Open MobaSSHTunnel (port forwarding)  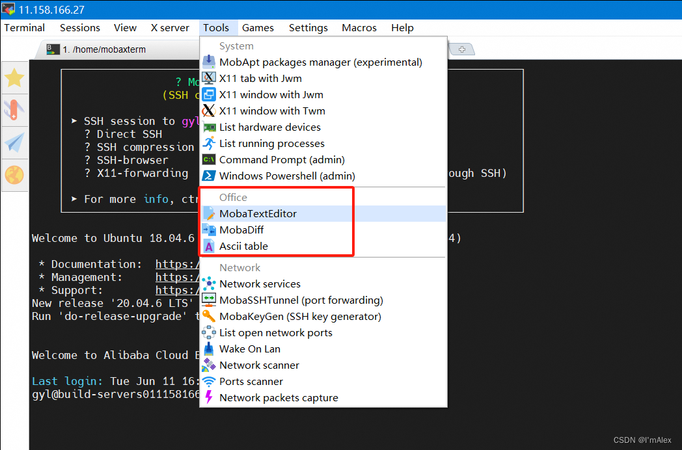[x=323, y=300]
